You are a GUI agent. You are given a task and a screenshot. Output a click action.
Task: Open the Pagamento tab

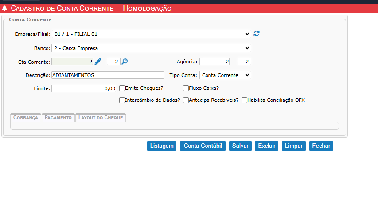[58, 118]
